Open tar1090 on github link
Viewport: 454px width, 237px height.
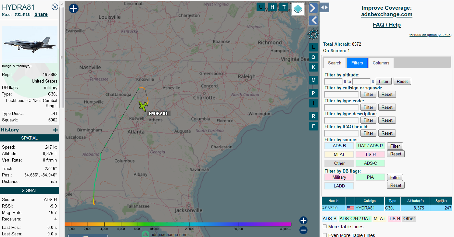click(430, 35)
